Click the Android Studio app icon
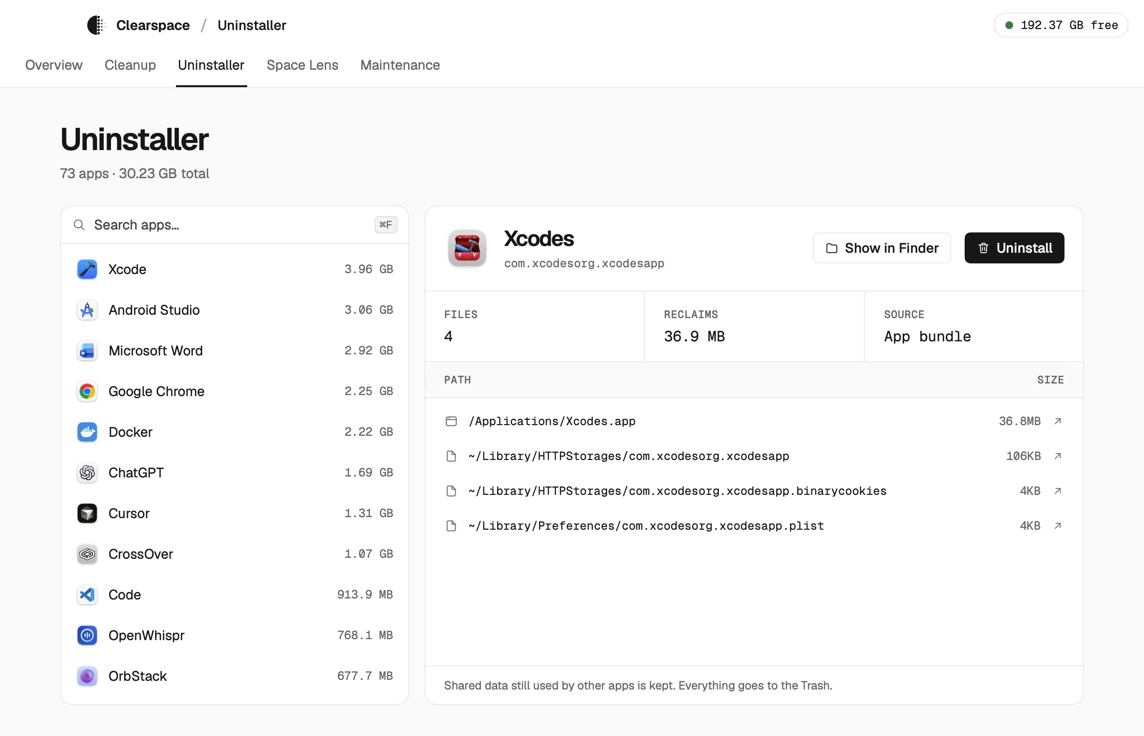 tap(87, 310)
